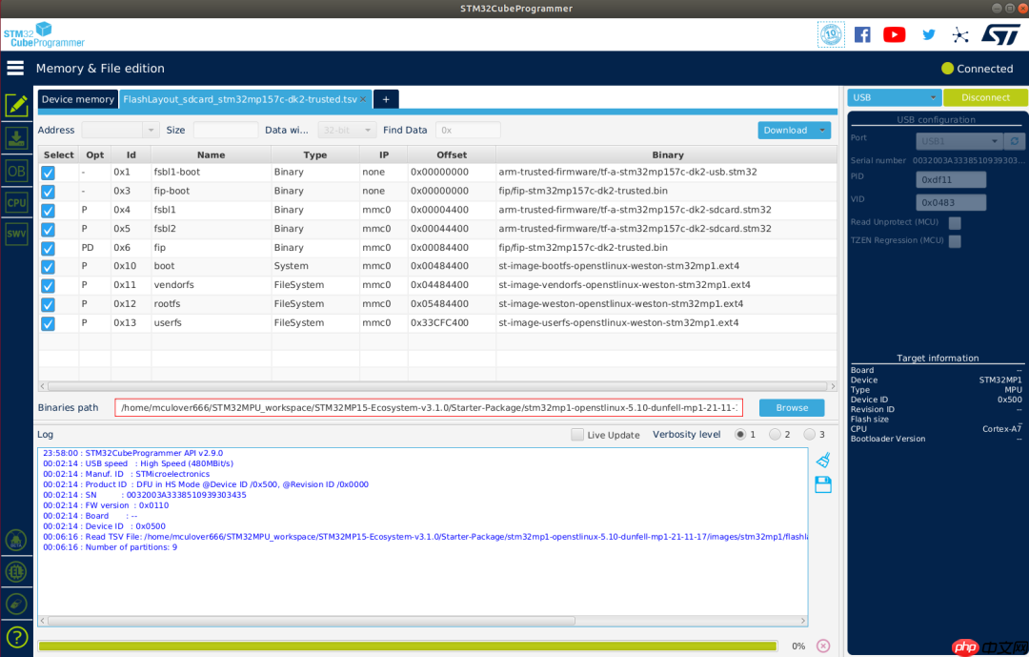Sort by the Offset column header
This screenshot has height=657, width=1029.
tap(452, 155)
